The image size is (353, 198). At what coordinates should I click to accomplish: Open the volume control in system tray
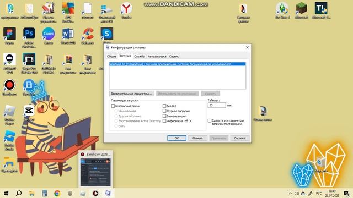(297, 193)
